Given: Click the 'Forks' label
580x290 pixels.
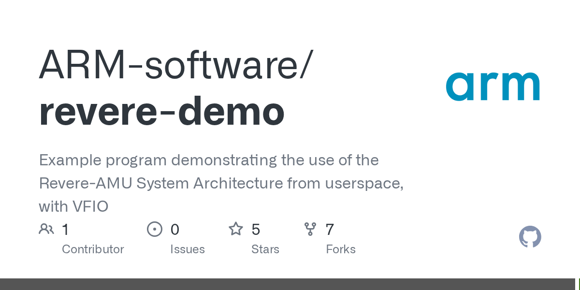Looking at the screenshot, I should tap(341, 249).
